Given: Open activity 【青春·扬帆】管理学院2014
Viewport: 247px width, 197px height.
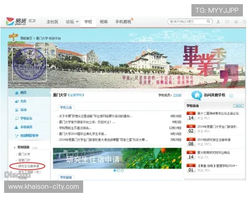Looking at the screenshot, I should 217,165.
